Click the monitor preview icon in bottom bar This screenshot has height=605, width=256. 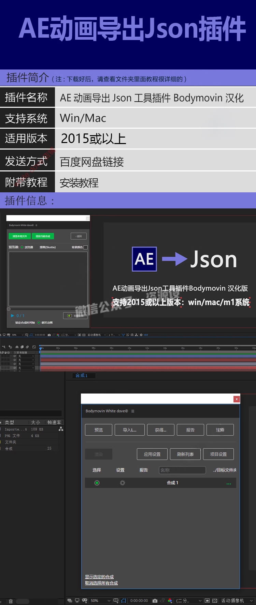(77, 601)
